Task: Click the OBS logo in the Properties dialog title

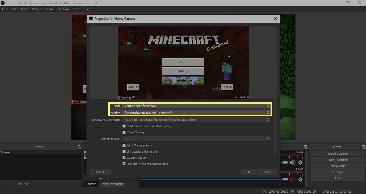Action: click(91, 18)
